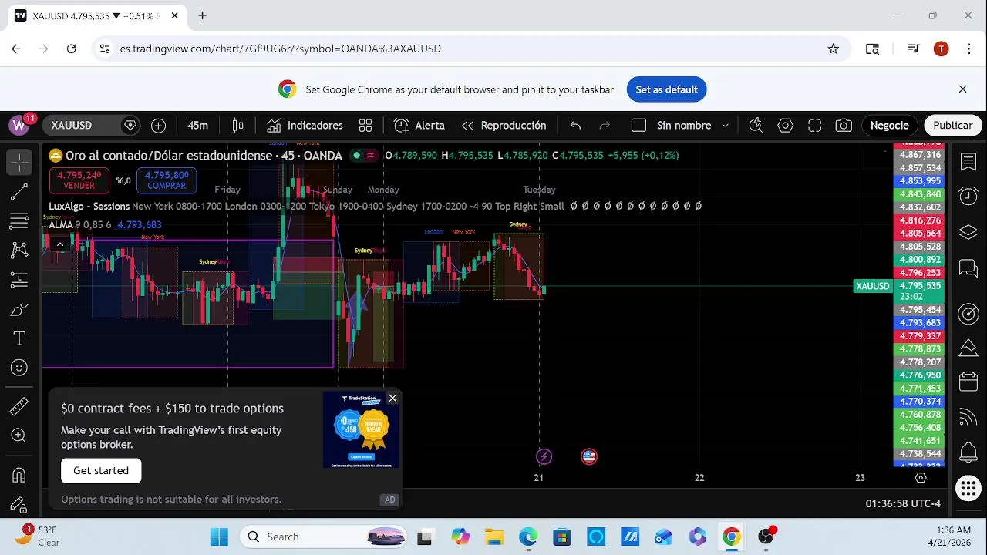This screenshot has height=555, width=987.
Task: Bookmark this page with star icon
Action: 833,49
